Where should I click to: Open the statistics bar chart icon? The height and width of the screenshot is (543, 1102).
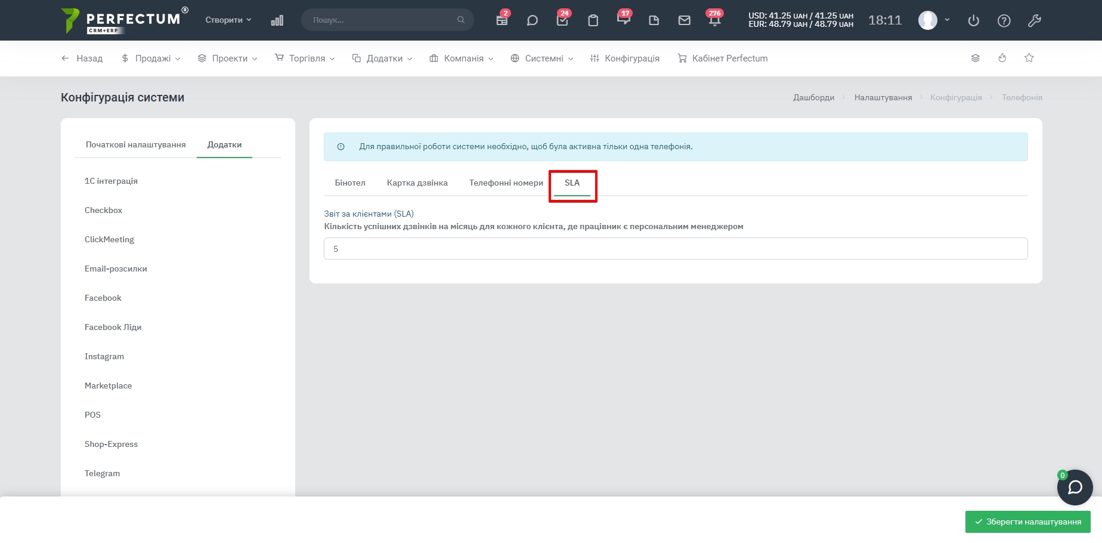(x=277, y=20)
